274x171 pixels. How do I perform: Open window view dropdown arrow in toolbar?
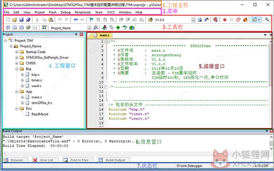259,20
